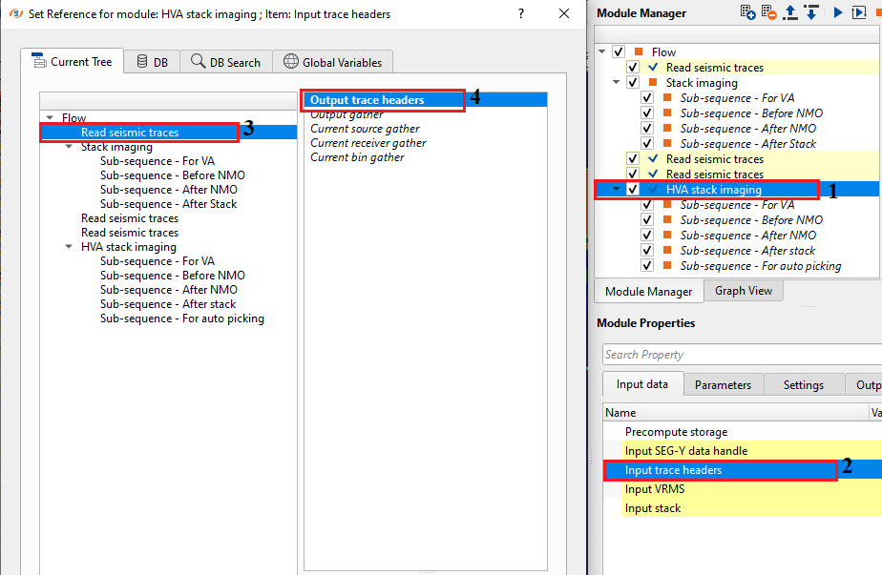
Task: Click the Search Property input field
Action: click(740, 355)
